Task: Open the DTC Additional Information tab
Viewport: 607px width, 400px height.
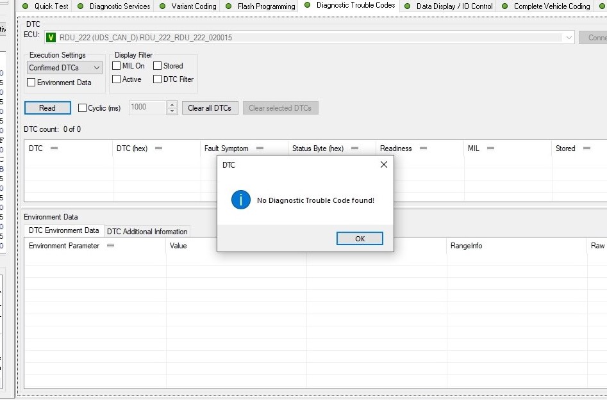Action: point(147,231)
